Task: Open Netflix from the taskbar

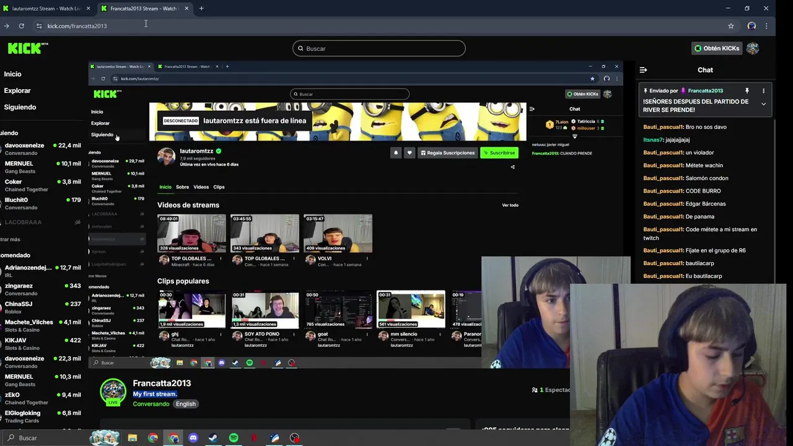Action: pos(254,438)
